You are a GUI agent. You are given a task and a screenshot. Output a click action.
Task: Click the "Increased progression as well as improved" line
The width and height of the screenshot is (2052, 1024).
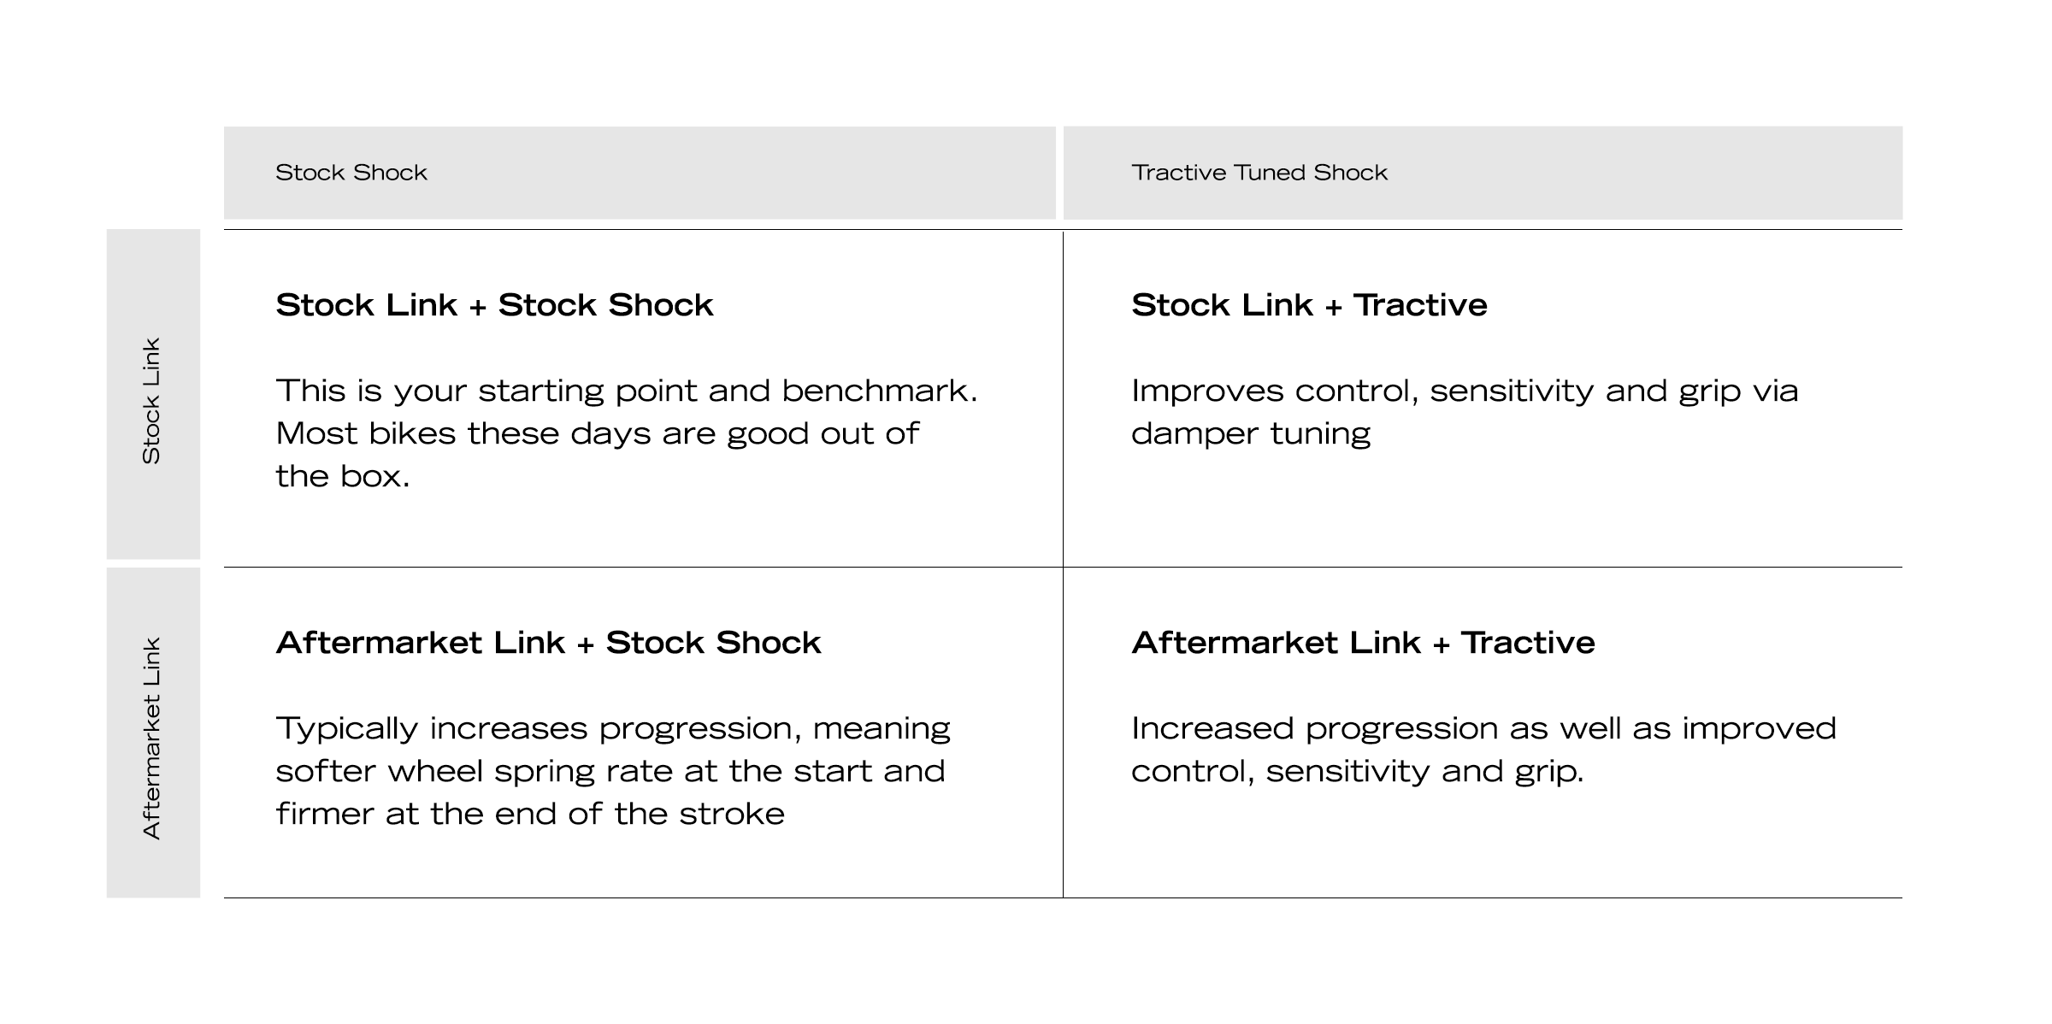point(1483,728)
